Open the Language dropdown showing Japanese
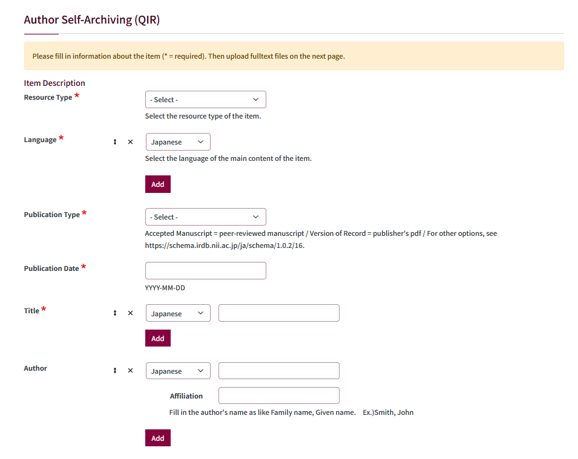 pyautogui.click(x=178, y=142)
